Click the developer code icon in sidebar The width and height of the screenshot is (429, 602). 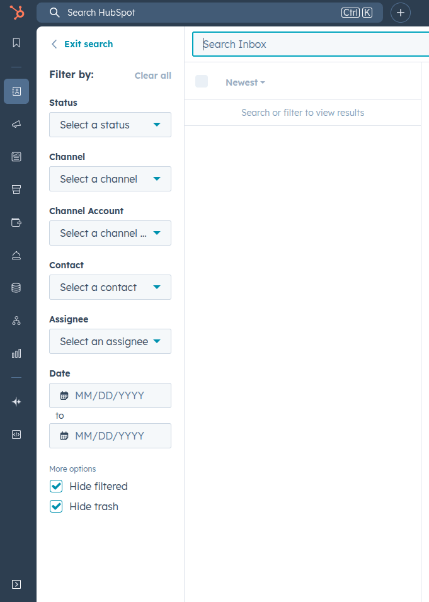pos(16,434)
